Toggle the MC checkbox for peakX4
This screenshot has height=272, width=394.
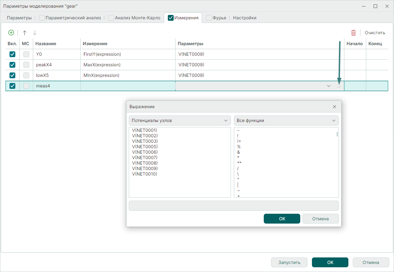coord(26,65)
